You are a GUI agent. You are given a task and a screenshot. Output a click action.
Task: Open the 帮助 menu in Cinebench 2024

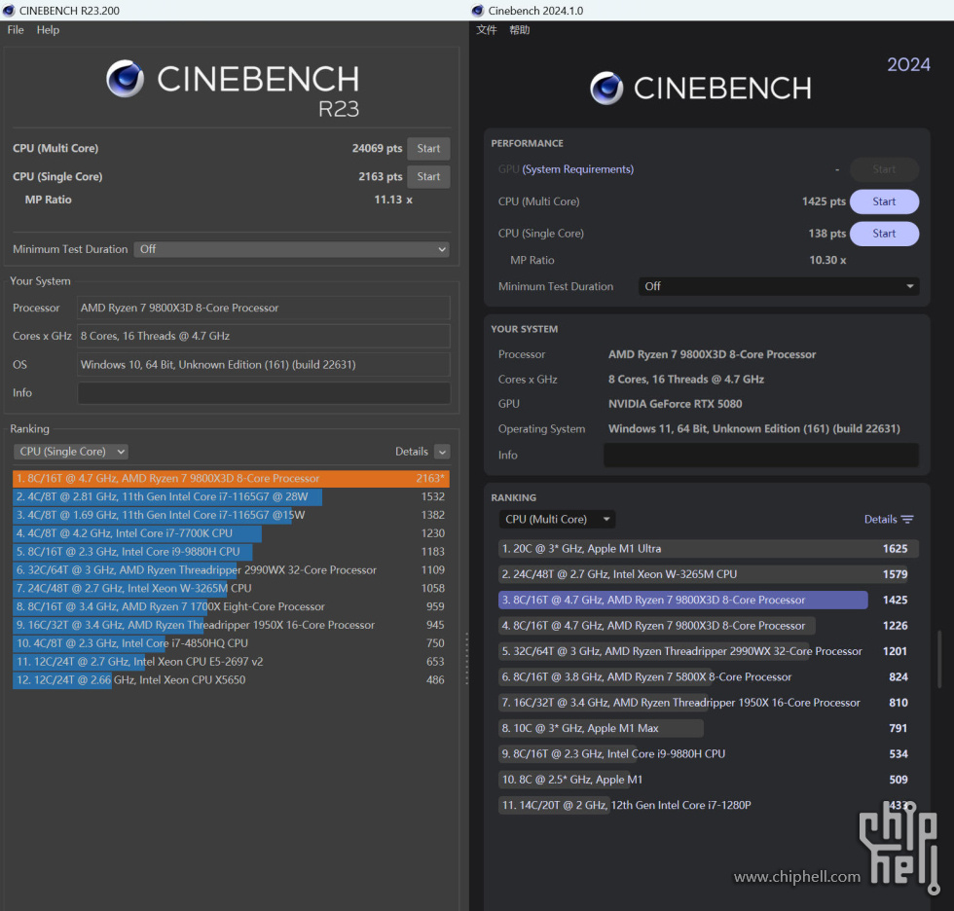tap(520, 30)
